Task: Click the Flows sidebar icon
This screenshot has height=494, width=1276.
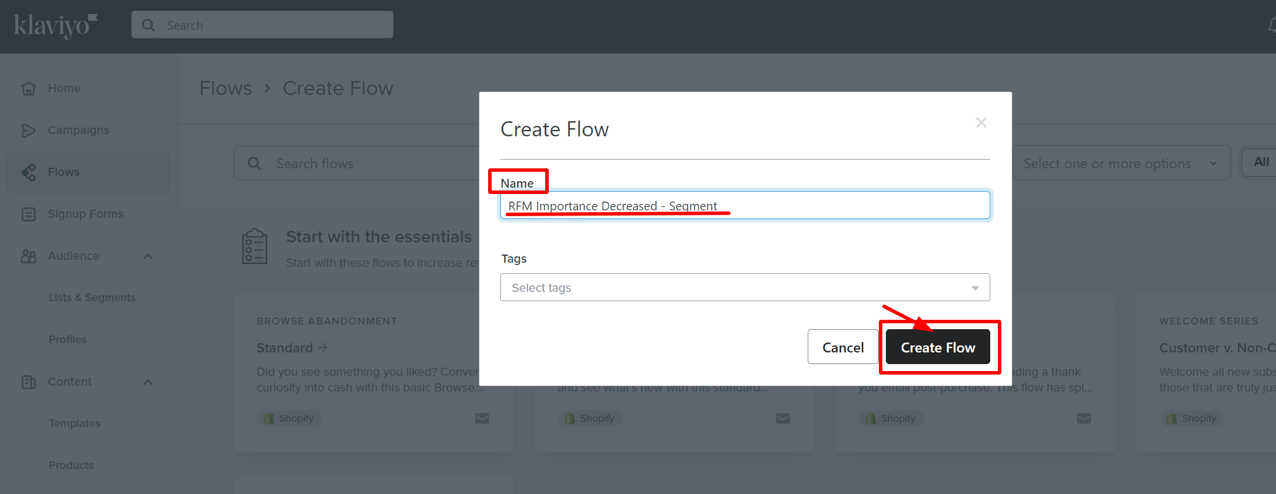Action: [x=29, y=172]
